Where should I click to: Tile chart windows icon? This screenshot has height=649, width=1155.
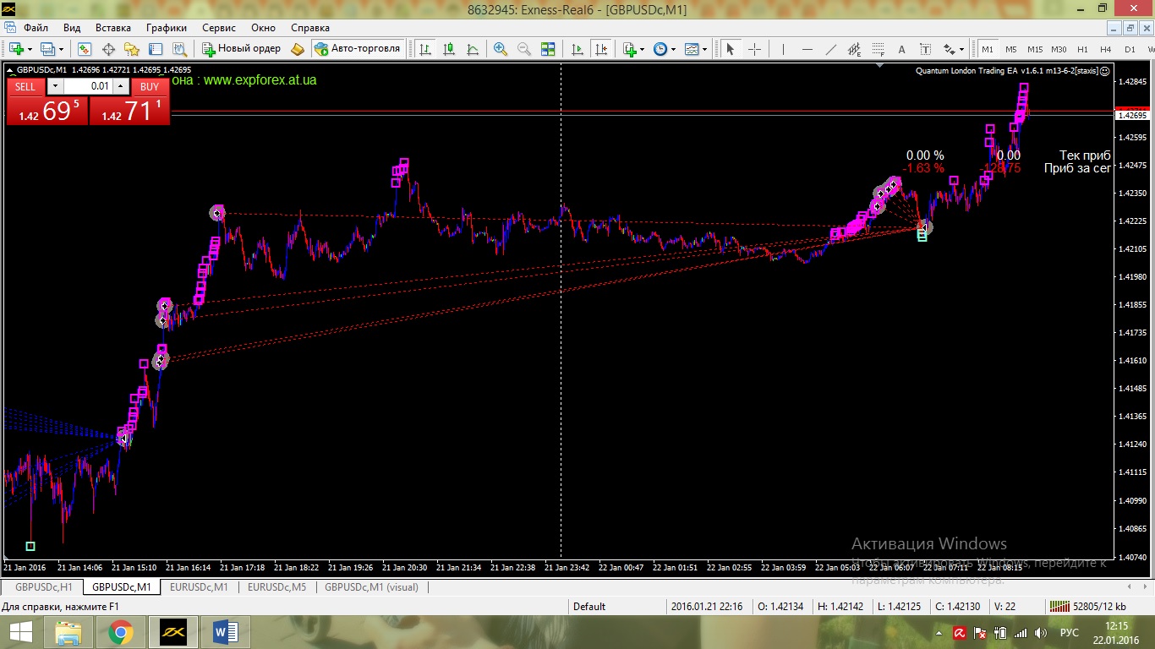pyautogui.click(x=548, y=49)
